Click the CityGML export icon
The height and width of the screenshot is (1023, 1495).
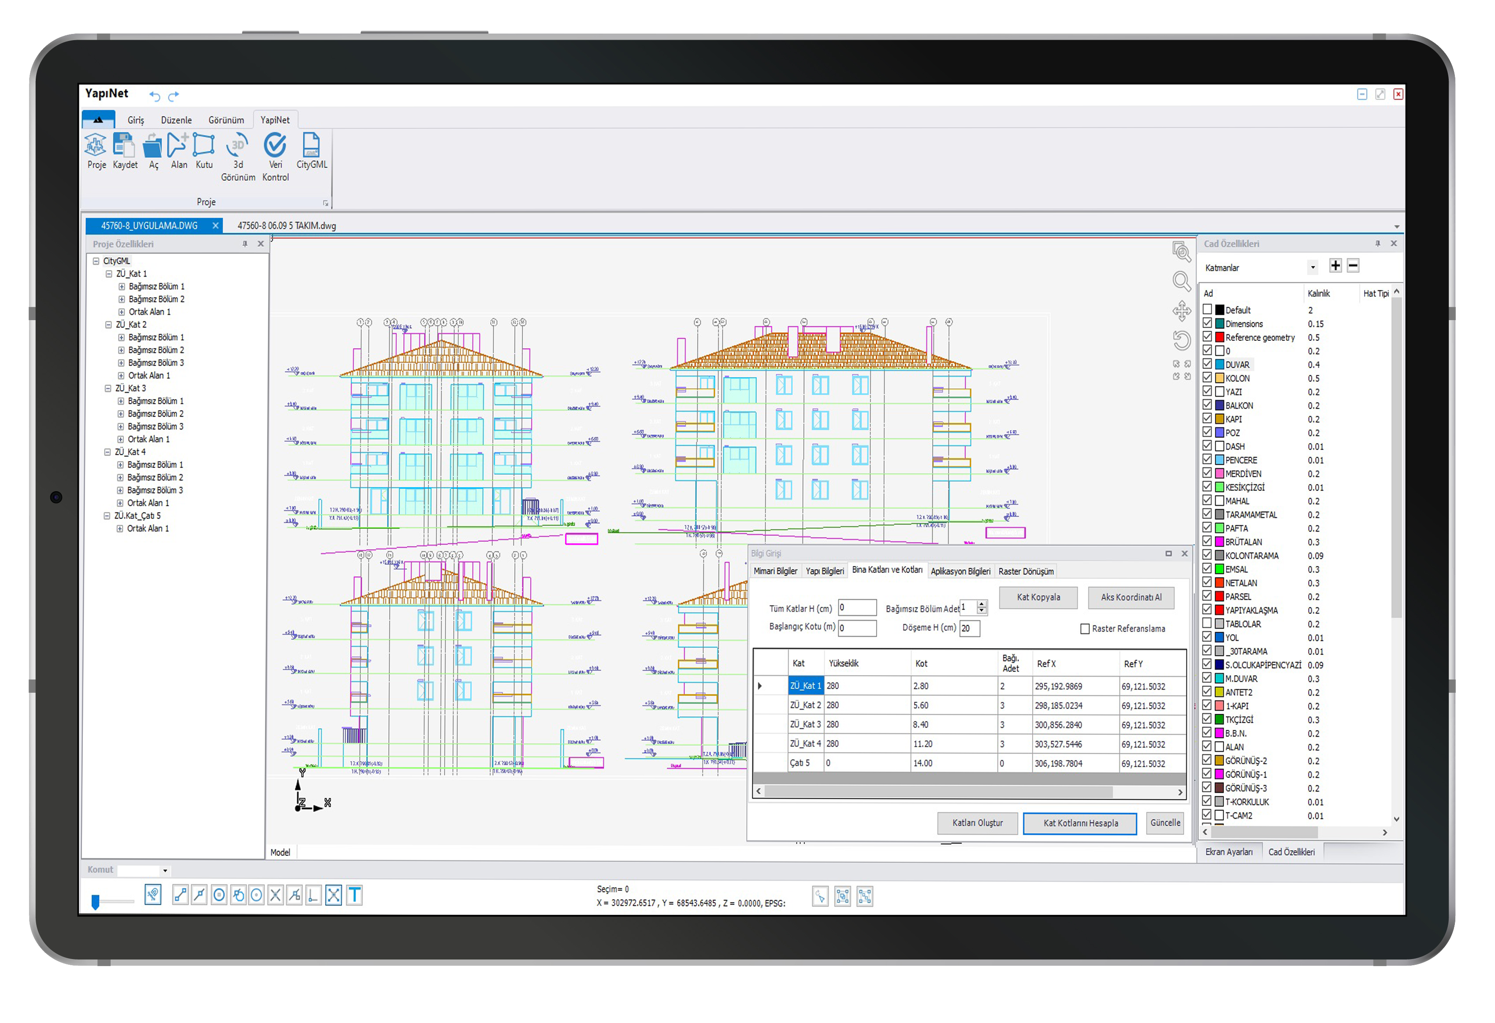point(311,146)
